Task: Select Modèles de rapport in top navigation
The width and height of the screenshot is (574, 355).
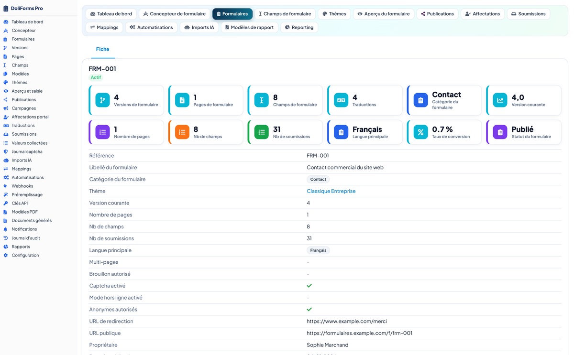Action: pos(250,28)
